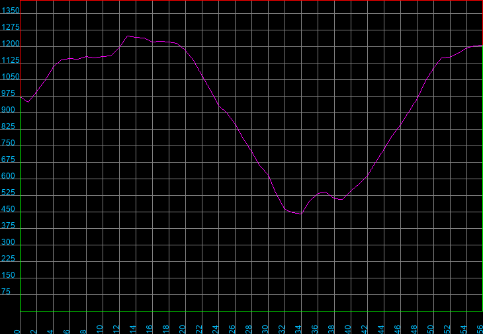This screenshot has height=334, width=483.
Task: Click the 1050 y-axis label
Action: point(10,77)
